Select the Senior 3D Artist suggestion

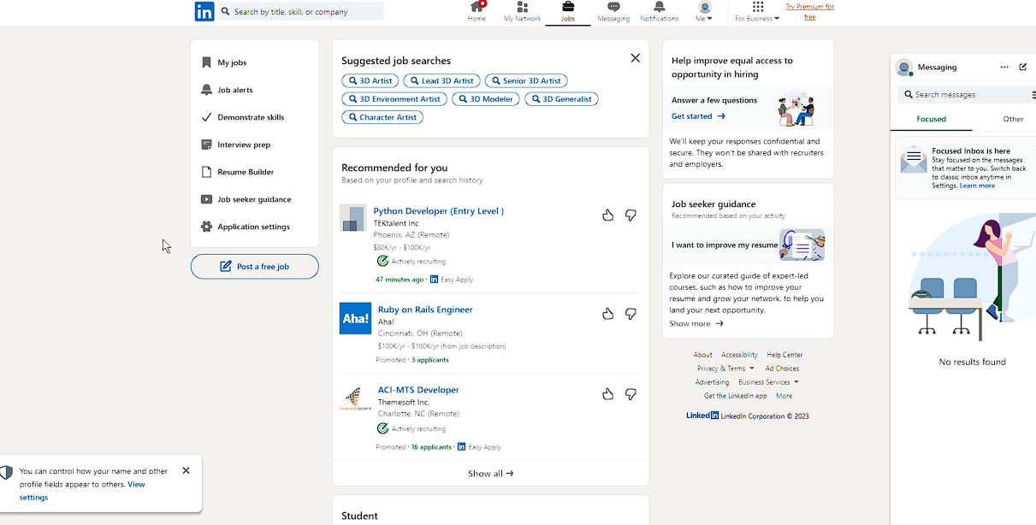point(526,80)
